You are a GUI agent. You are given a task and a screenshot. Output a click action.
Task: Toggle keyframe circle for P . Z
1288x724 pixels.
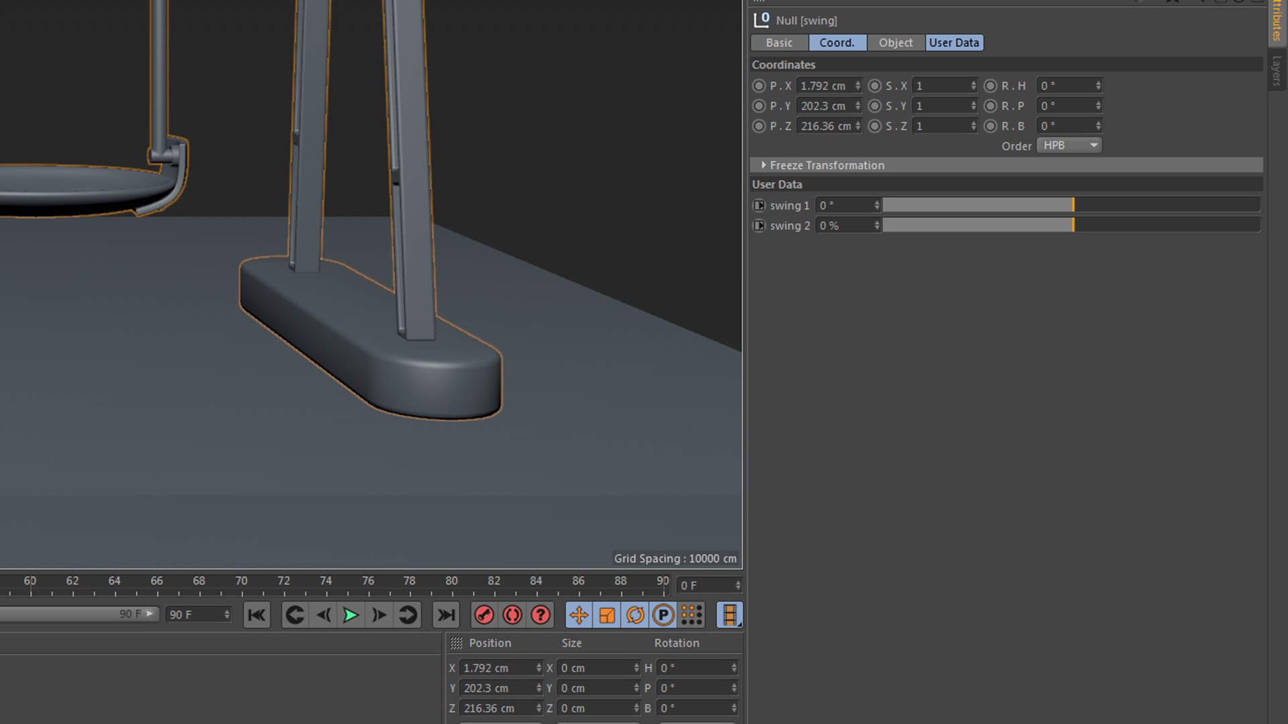click(x=759, y=126)
